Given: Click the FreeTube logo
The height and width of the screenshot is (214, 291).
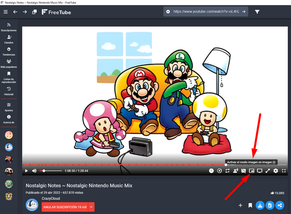Looking at the screenshot, I should (x=56, y=12).
